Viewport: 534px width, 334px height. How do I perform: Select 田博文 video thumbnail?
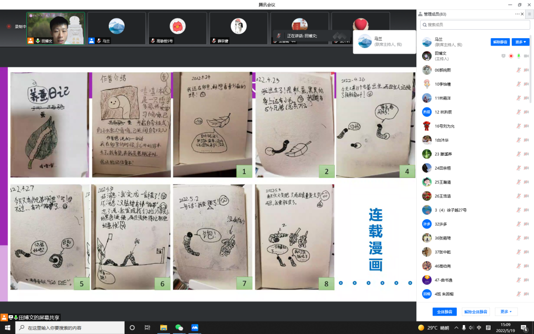[55, 28]
